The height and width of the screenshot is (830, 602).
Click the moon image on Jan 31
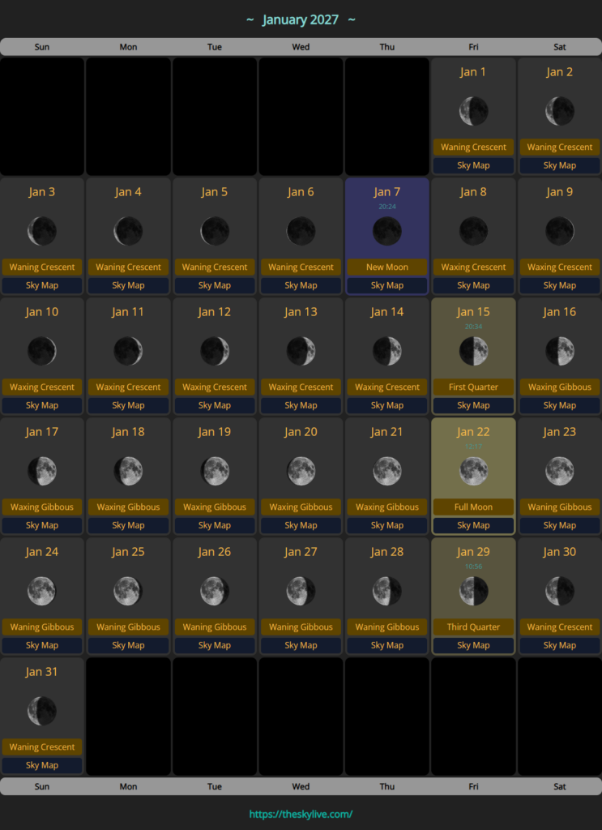coord(42,711)
